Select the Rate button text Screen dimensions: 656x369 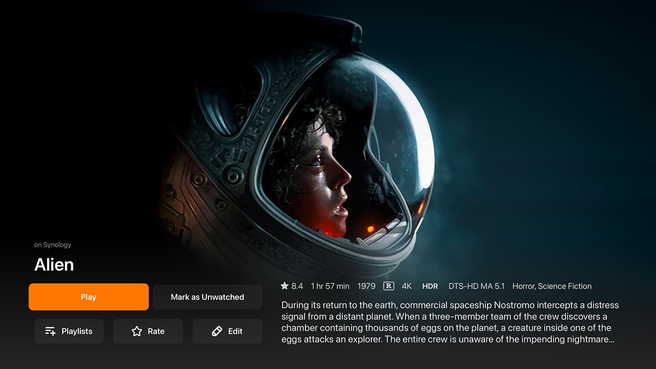coord(156,331)
